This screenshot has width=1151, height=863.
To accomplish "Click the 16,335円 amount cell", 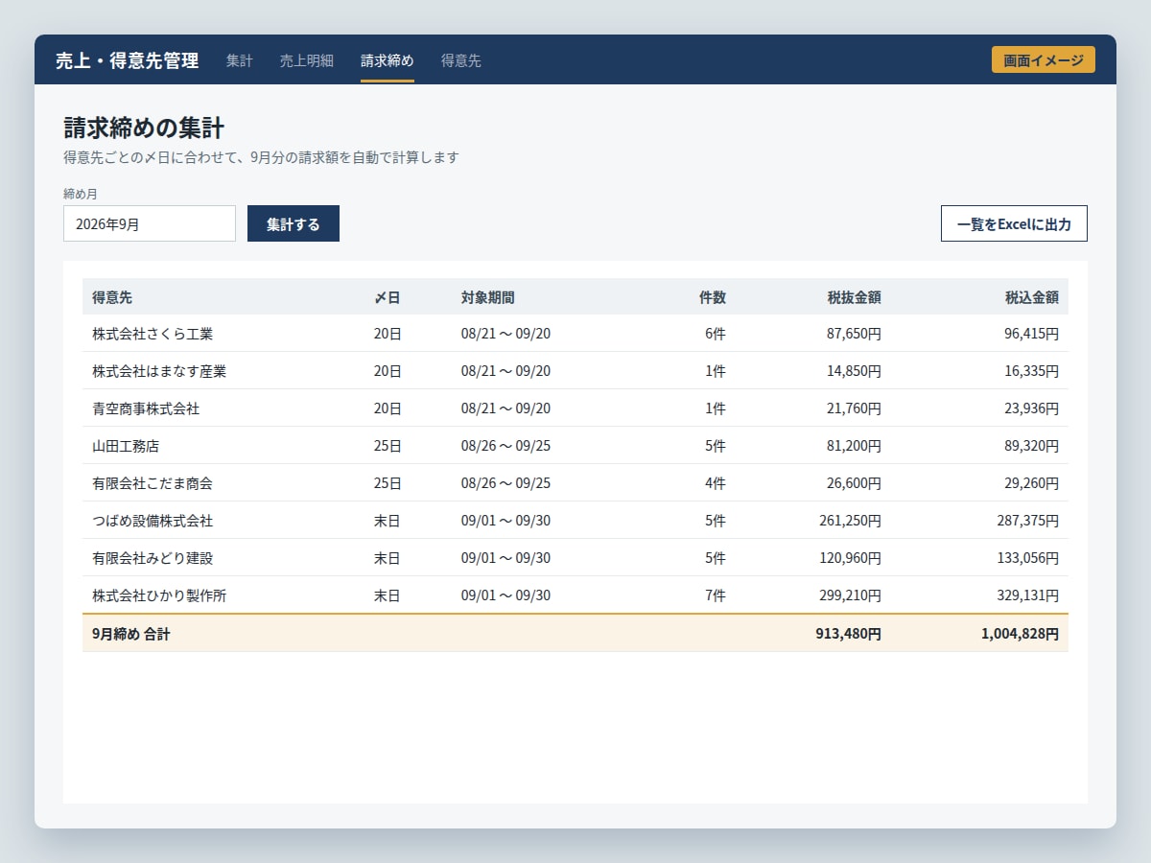I will (1031, 371).
